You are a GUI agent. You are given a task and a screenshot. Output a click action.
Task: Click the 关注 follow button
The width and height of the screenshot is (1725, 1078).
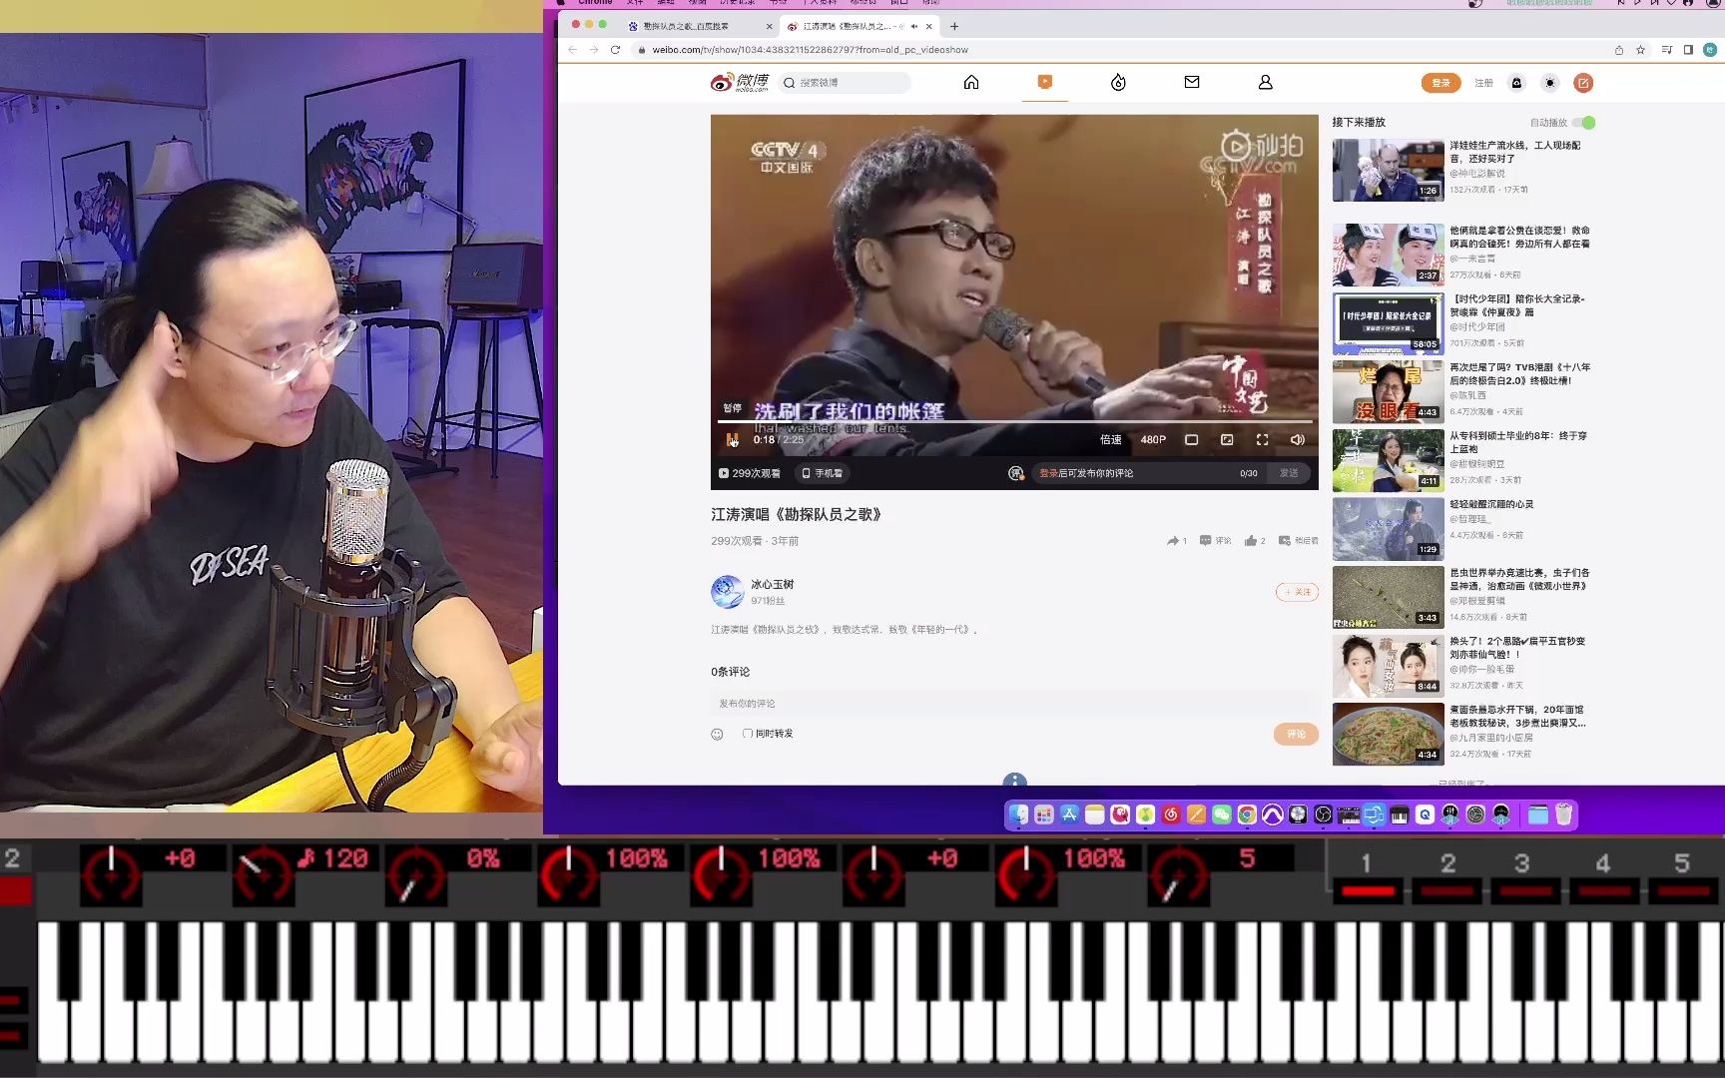(x=1297, y=592)
